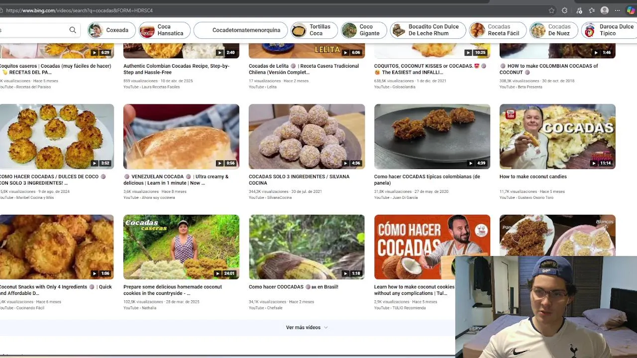
Task: Click Cocadas caseras countryside woman thumbnail
Action: point(181,247)
